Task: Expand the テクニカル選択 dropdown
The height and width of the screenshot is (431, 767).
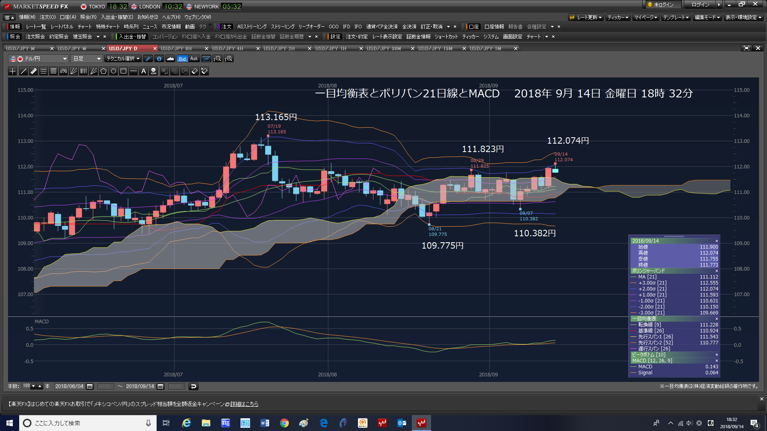Action: 123,59
